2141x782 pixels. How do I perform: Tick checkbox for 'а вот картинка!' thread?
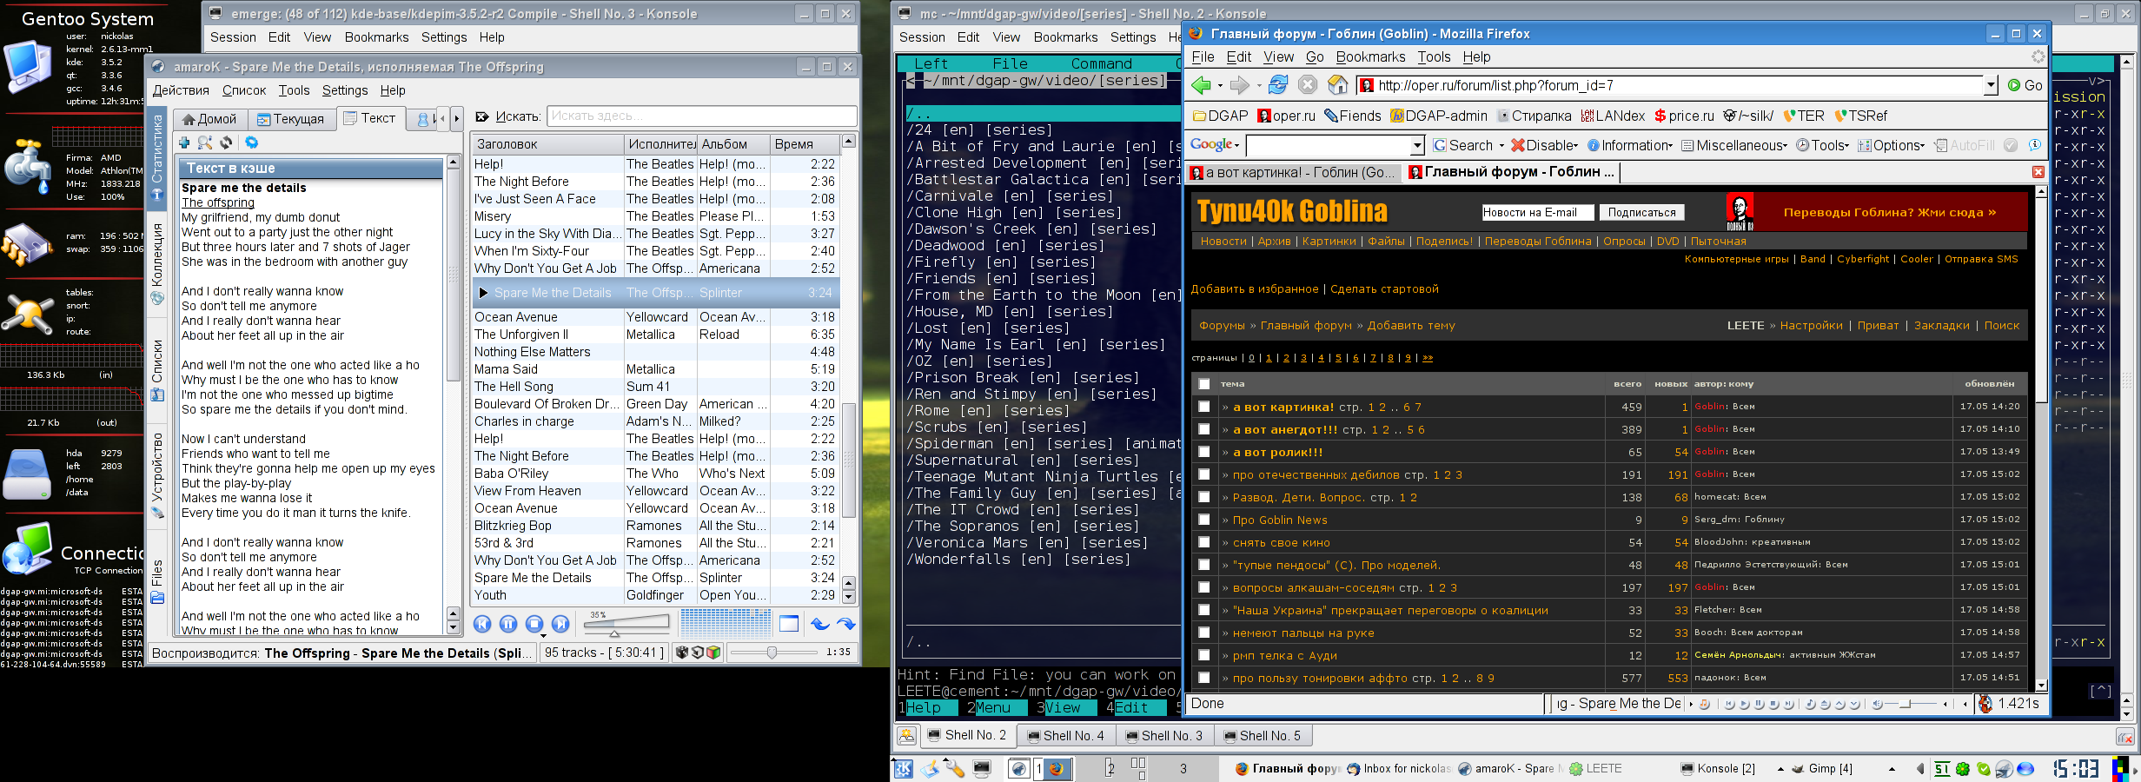(1203, 407)
